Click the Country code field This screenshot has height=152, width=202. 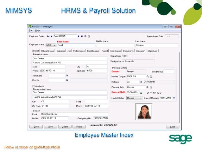point(57,80)
